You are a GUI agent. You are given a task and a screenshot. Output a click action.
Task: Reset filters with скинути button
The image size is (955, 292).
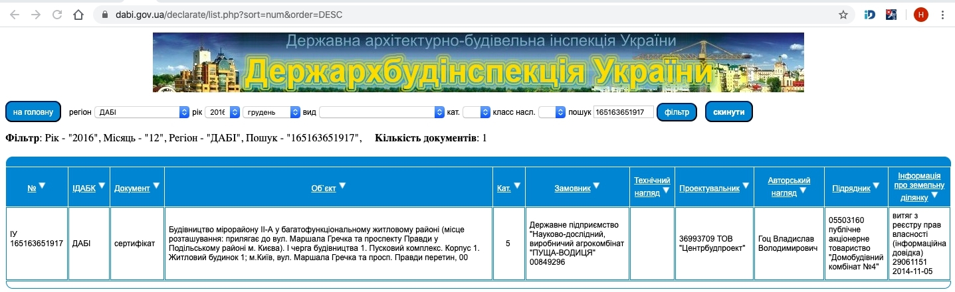[729, 112]
